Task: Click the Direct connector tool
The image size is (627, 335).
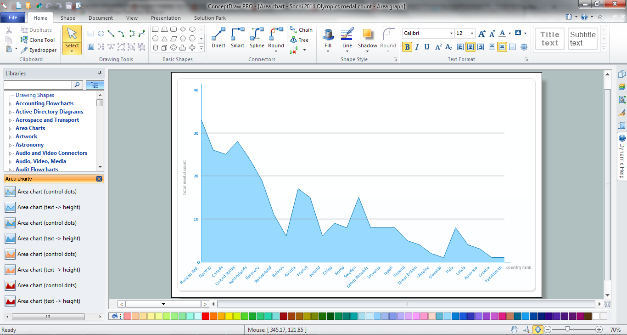Action: click(x=218, y=38)
